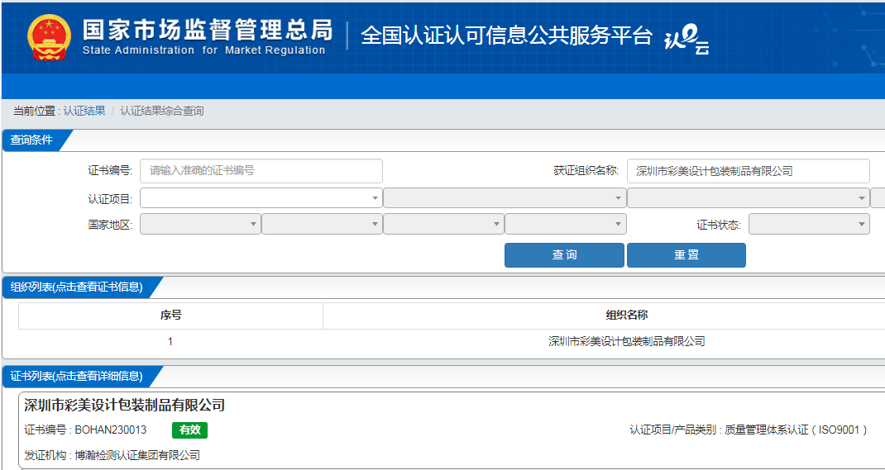
Task: Focus the 证书编号 input field
Action: click(261, 171)
